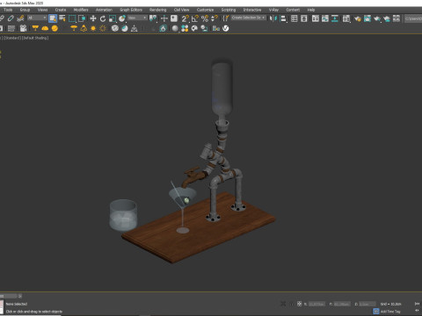Toggle Keyboard Shortcut Override

[174, 18]
